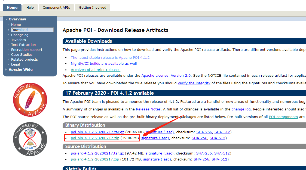
Task: Open signature (.asc) for poi-src tar.gz
Action: point(160,153)
